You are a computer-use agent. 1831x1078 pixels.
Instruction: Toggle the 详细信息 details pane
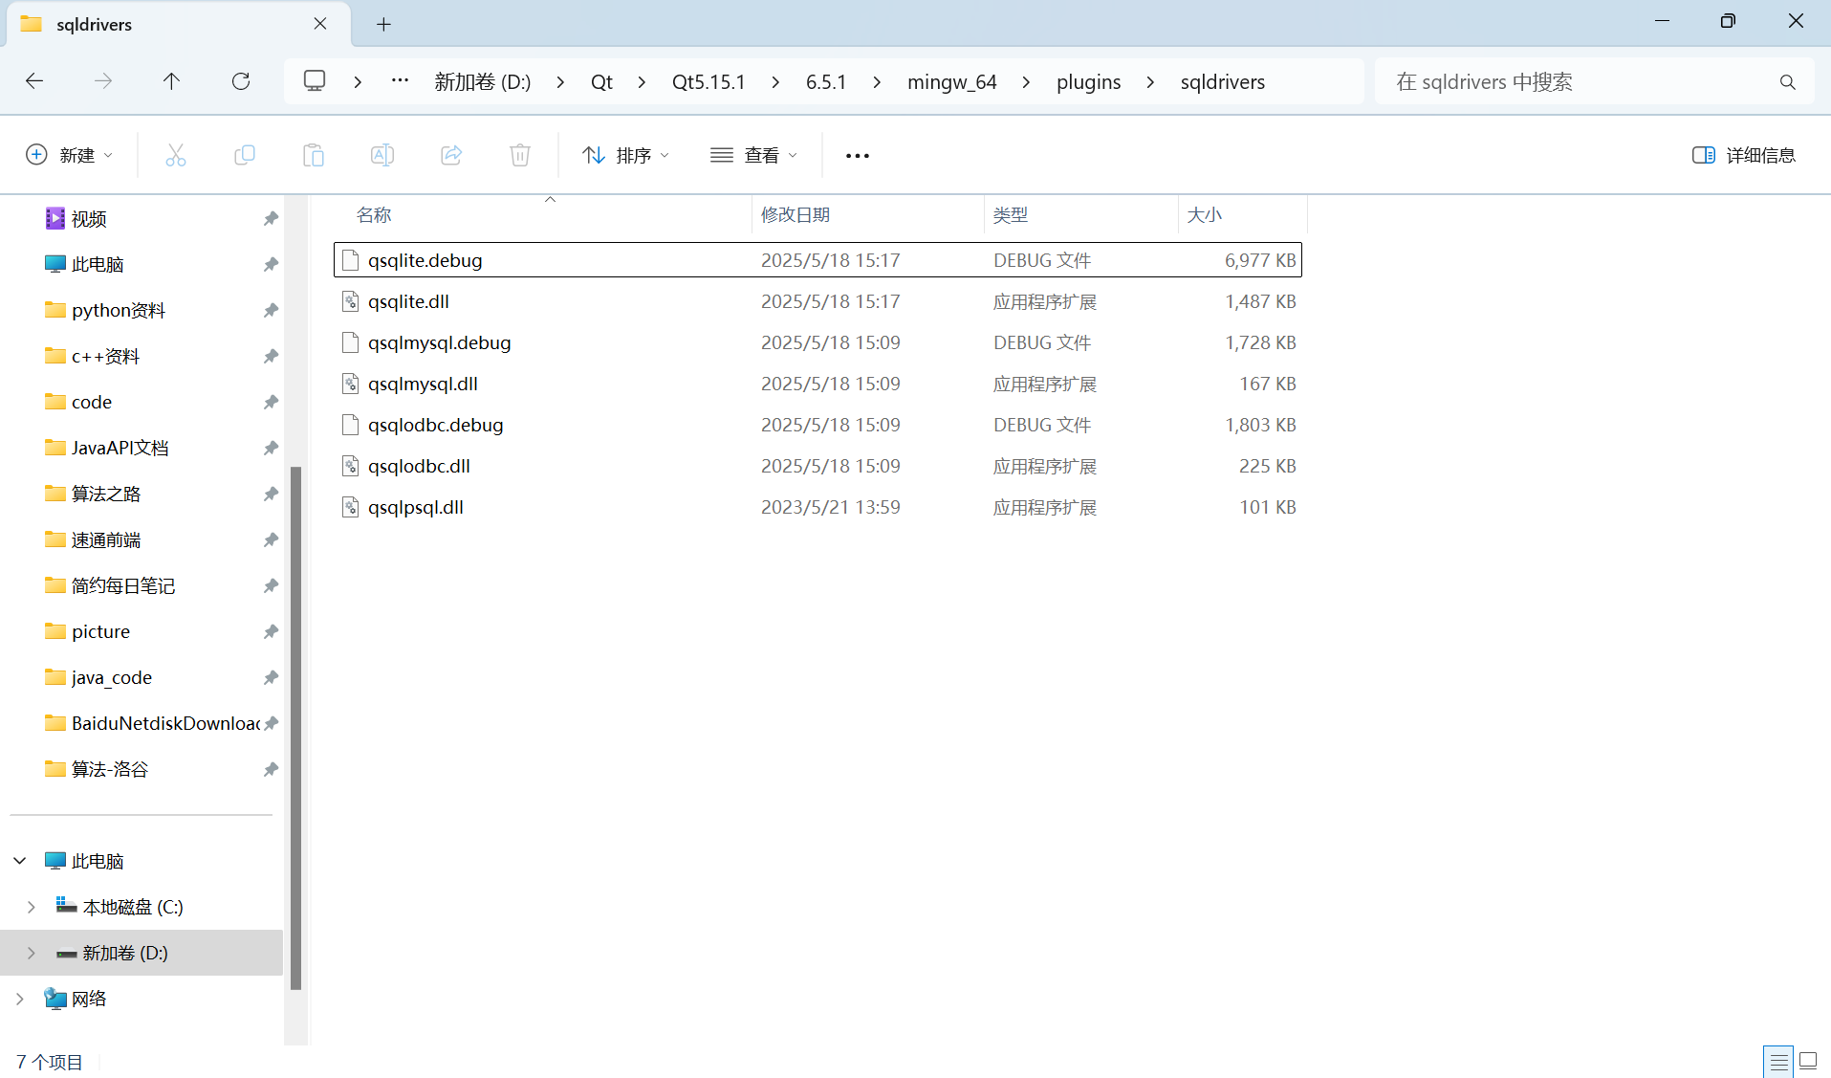(1745, 154)
